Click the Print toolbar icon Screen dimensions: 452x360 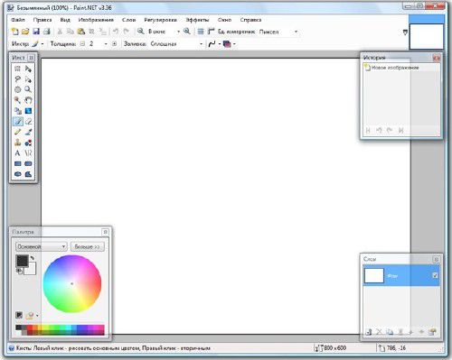[46, 32]
